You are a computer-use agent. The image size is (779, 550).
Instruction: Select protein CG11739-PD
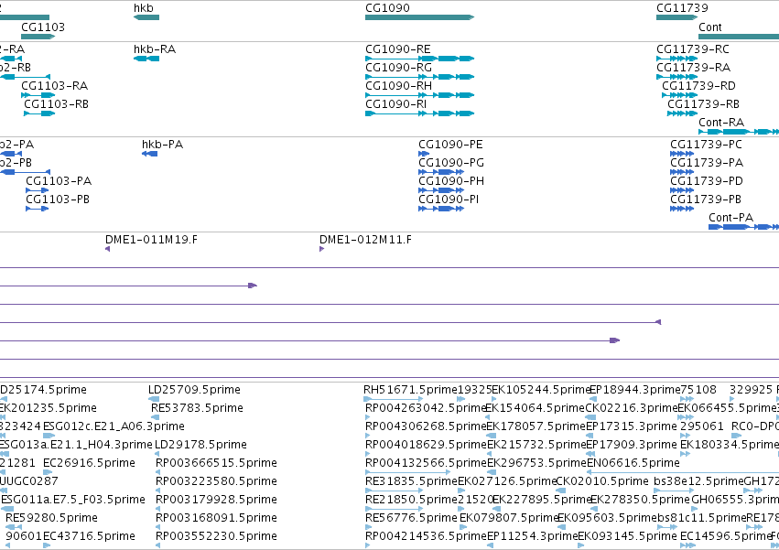(682, 190)
